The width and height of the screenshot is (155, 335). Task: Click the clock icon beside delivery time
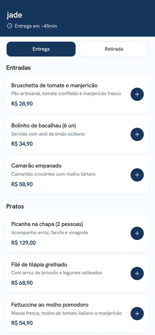click(x=10, y=26)
